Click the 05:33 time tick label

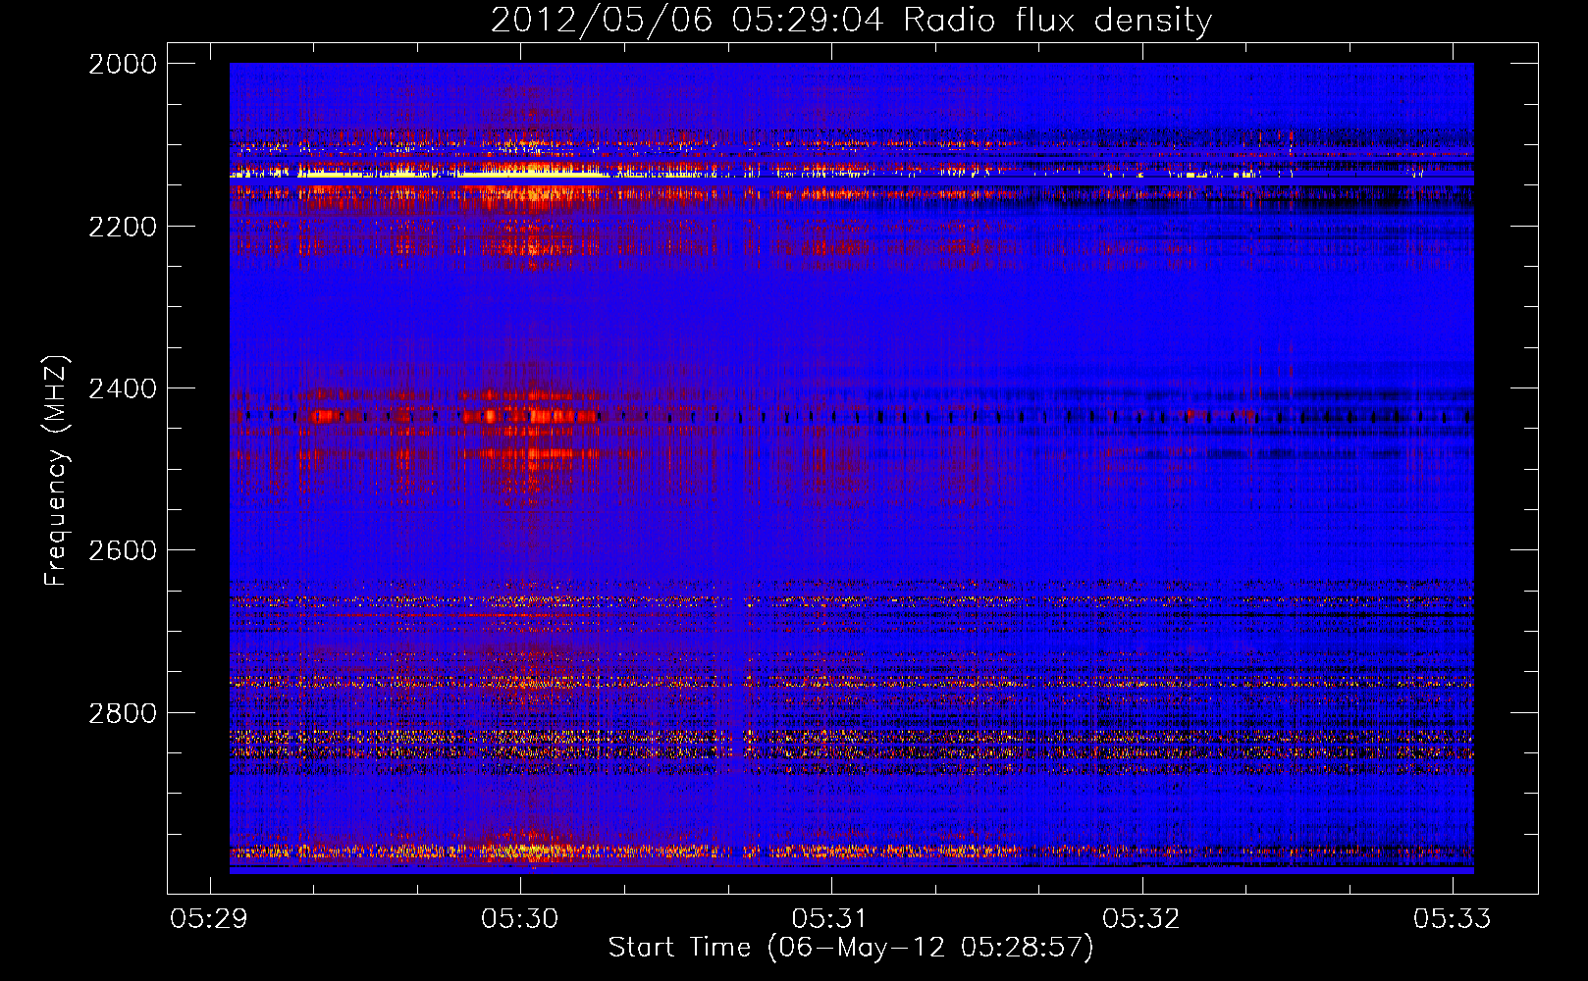click(1453, 918)
